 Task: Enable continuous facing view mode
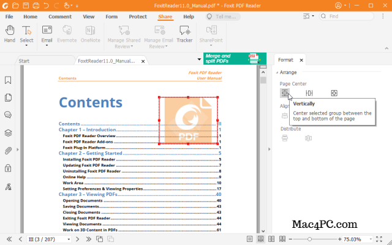(x=282, y=239)
